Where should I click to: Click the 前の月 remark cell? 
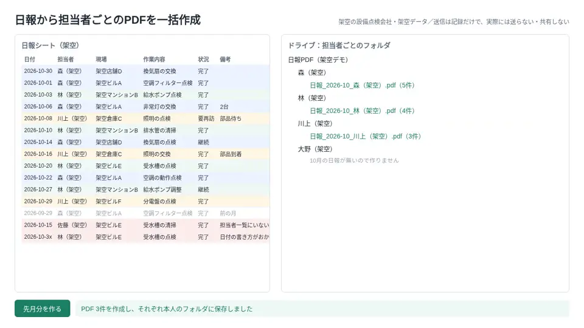pyautogui.click(x=228, y=213)
